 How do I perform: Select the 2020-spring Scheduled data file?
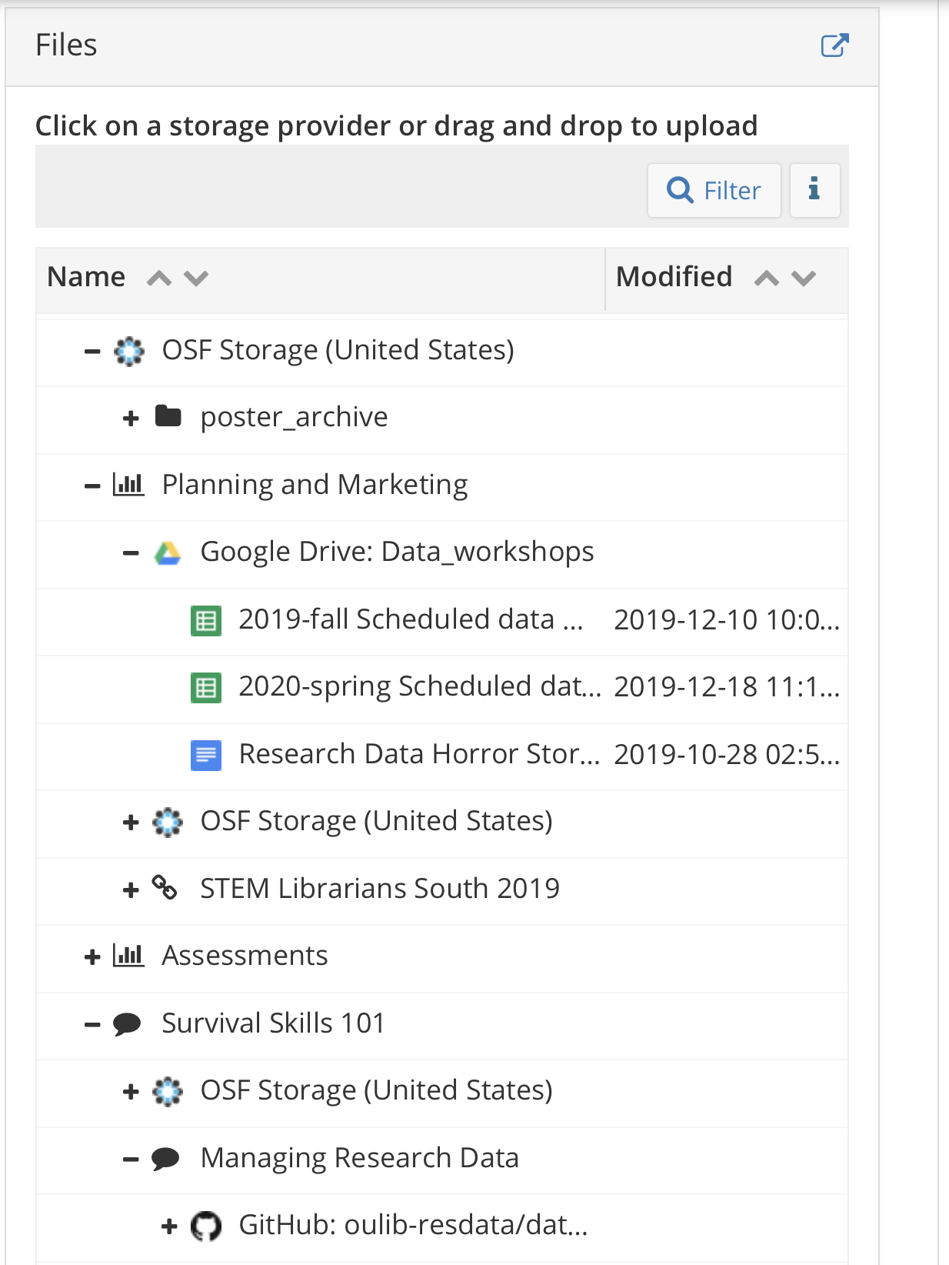(x=419, y=686)
